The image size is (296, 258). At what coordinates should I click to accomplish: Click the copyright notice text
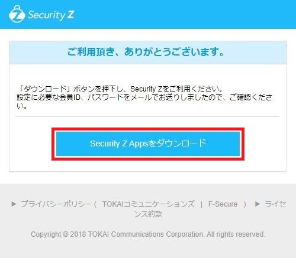pos(148,234)
